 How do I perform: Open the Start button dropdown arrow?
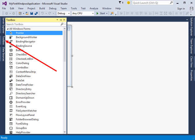coord(107,13)
